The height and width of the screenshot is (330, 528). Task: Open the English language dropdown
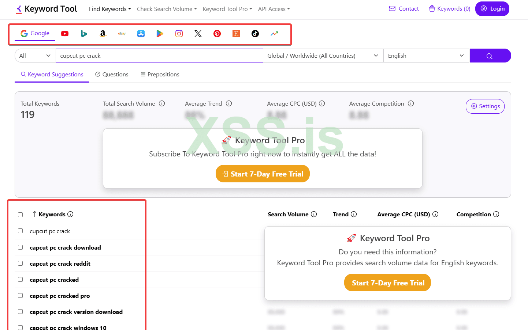point(426,56)
